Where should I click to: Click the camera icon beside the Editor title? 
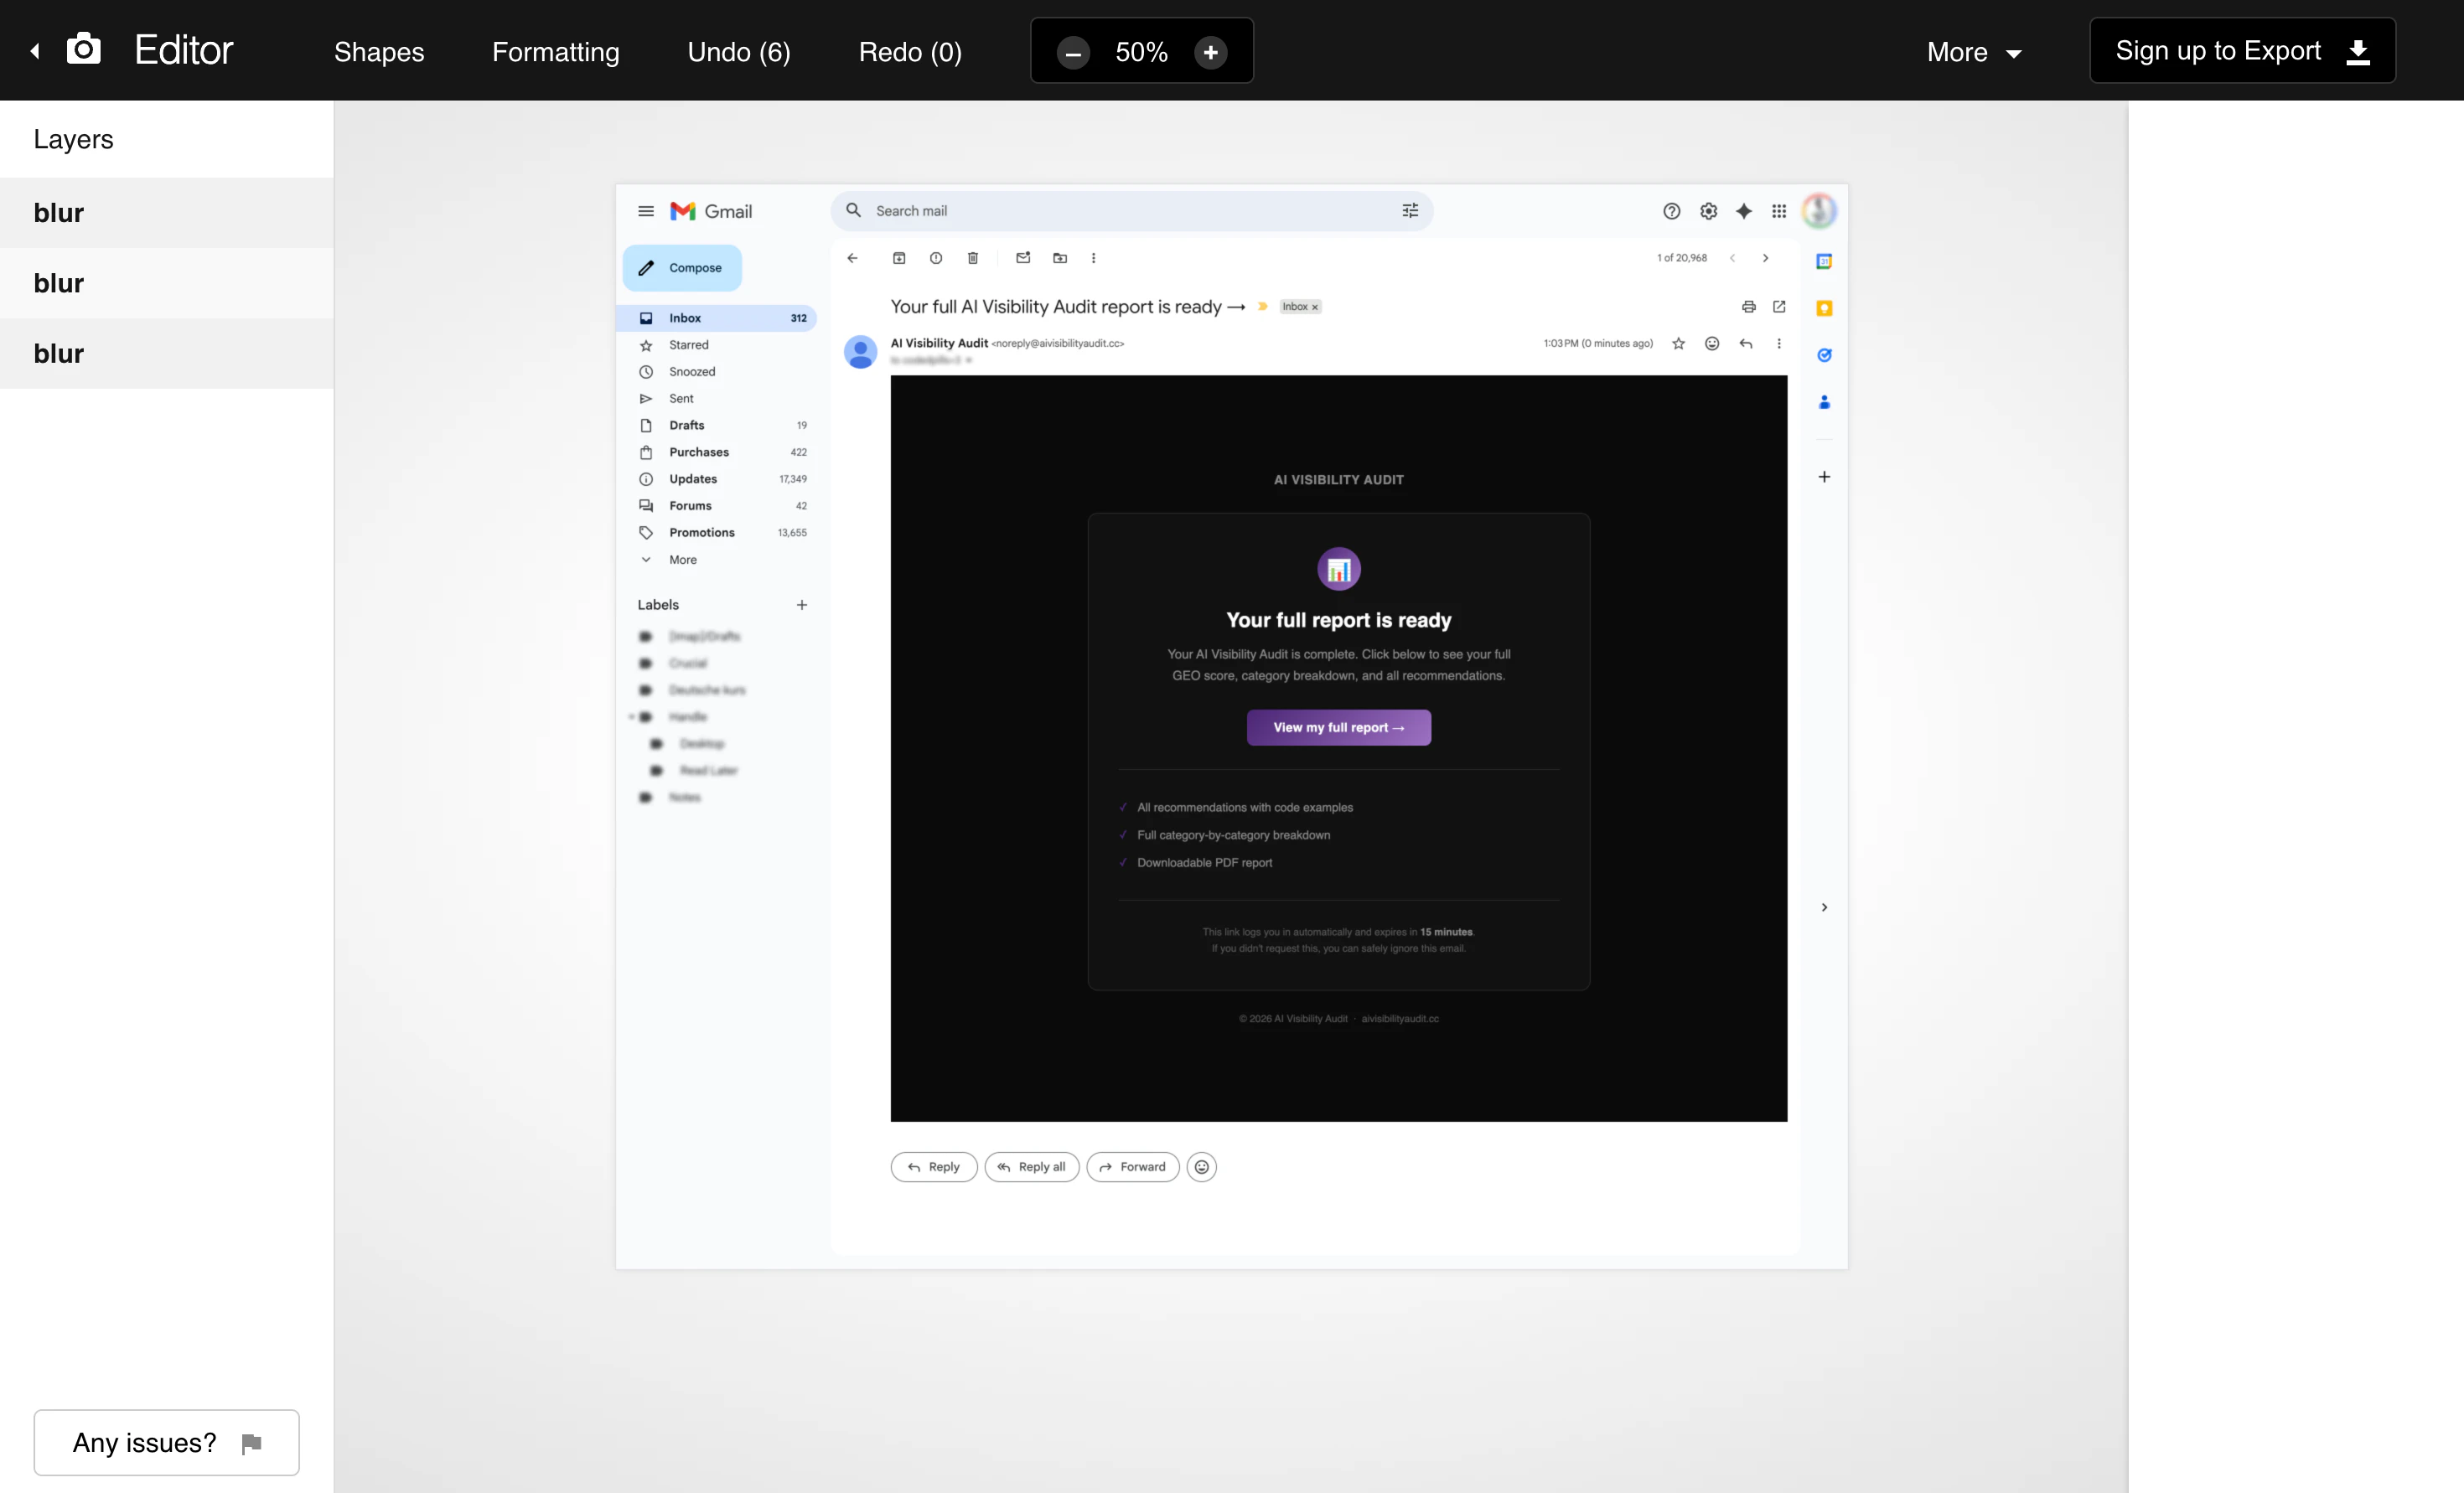(84, 47)
